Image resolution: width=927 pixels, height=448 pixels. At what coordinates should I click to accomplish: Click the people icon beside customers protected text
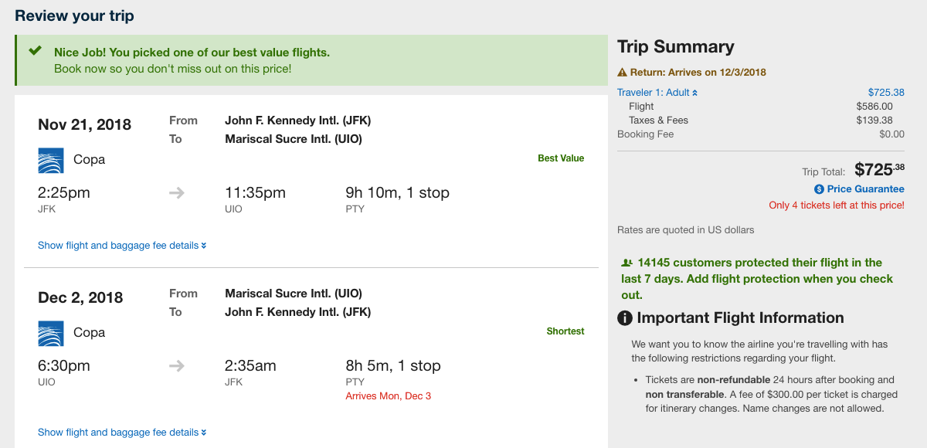pos(626,263)
